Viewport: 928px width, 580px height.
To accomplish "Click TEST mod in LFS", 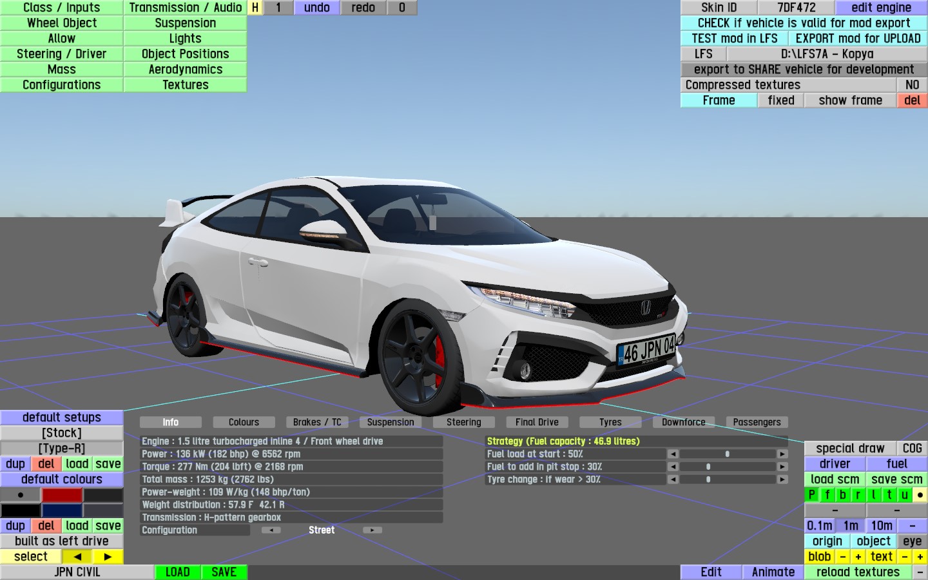I will (734, 39).
